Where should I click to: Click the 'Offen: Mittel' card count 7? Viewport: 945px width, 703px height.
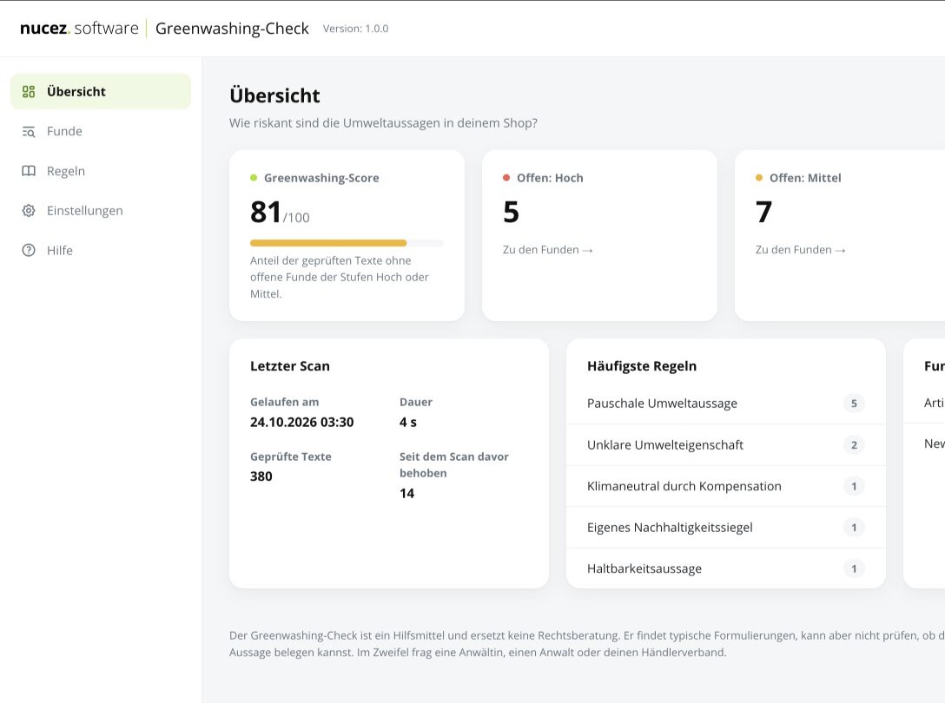coord(763,212)
